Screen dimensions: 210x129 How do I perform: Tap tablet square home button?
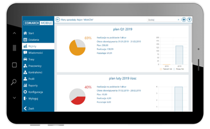[14, 65]
